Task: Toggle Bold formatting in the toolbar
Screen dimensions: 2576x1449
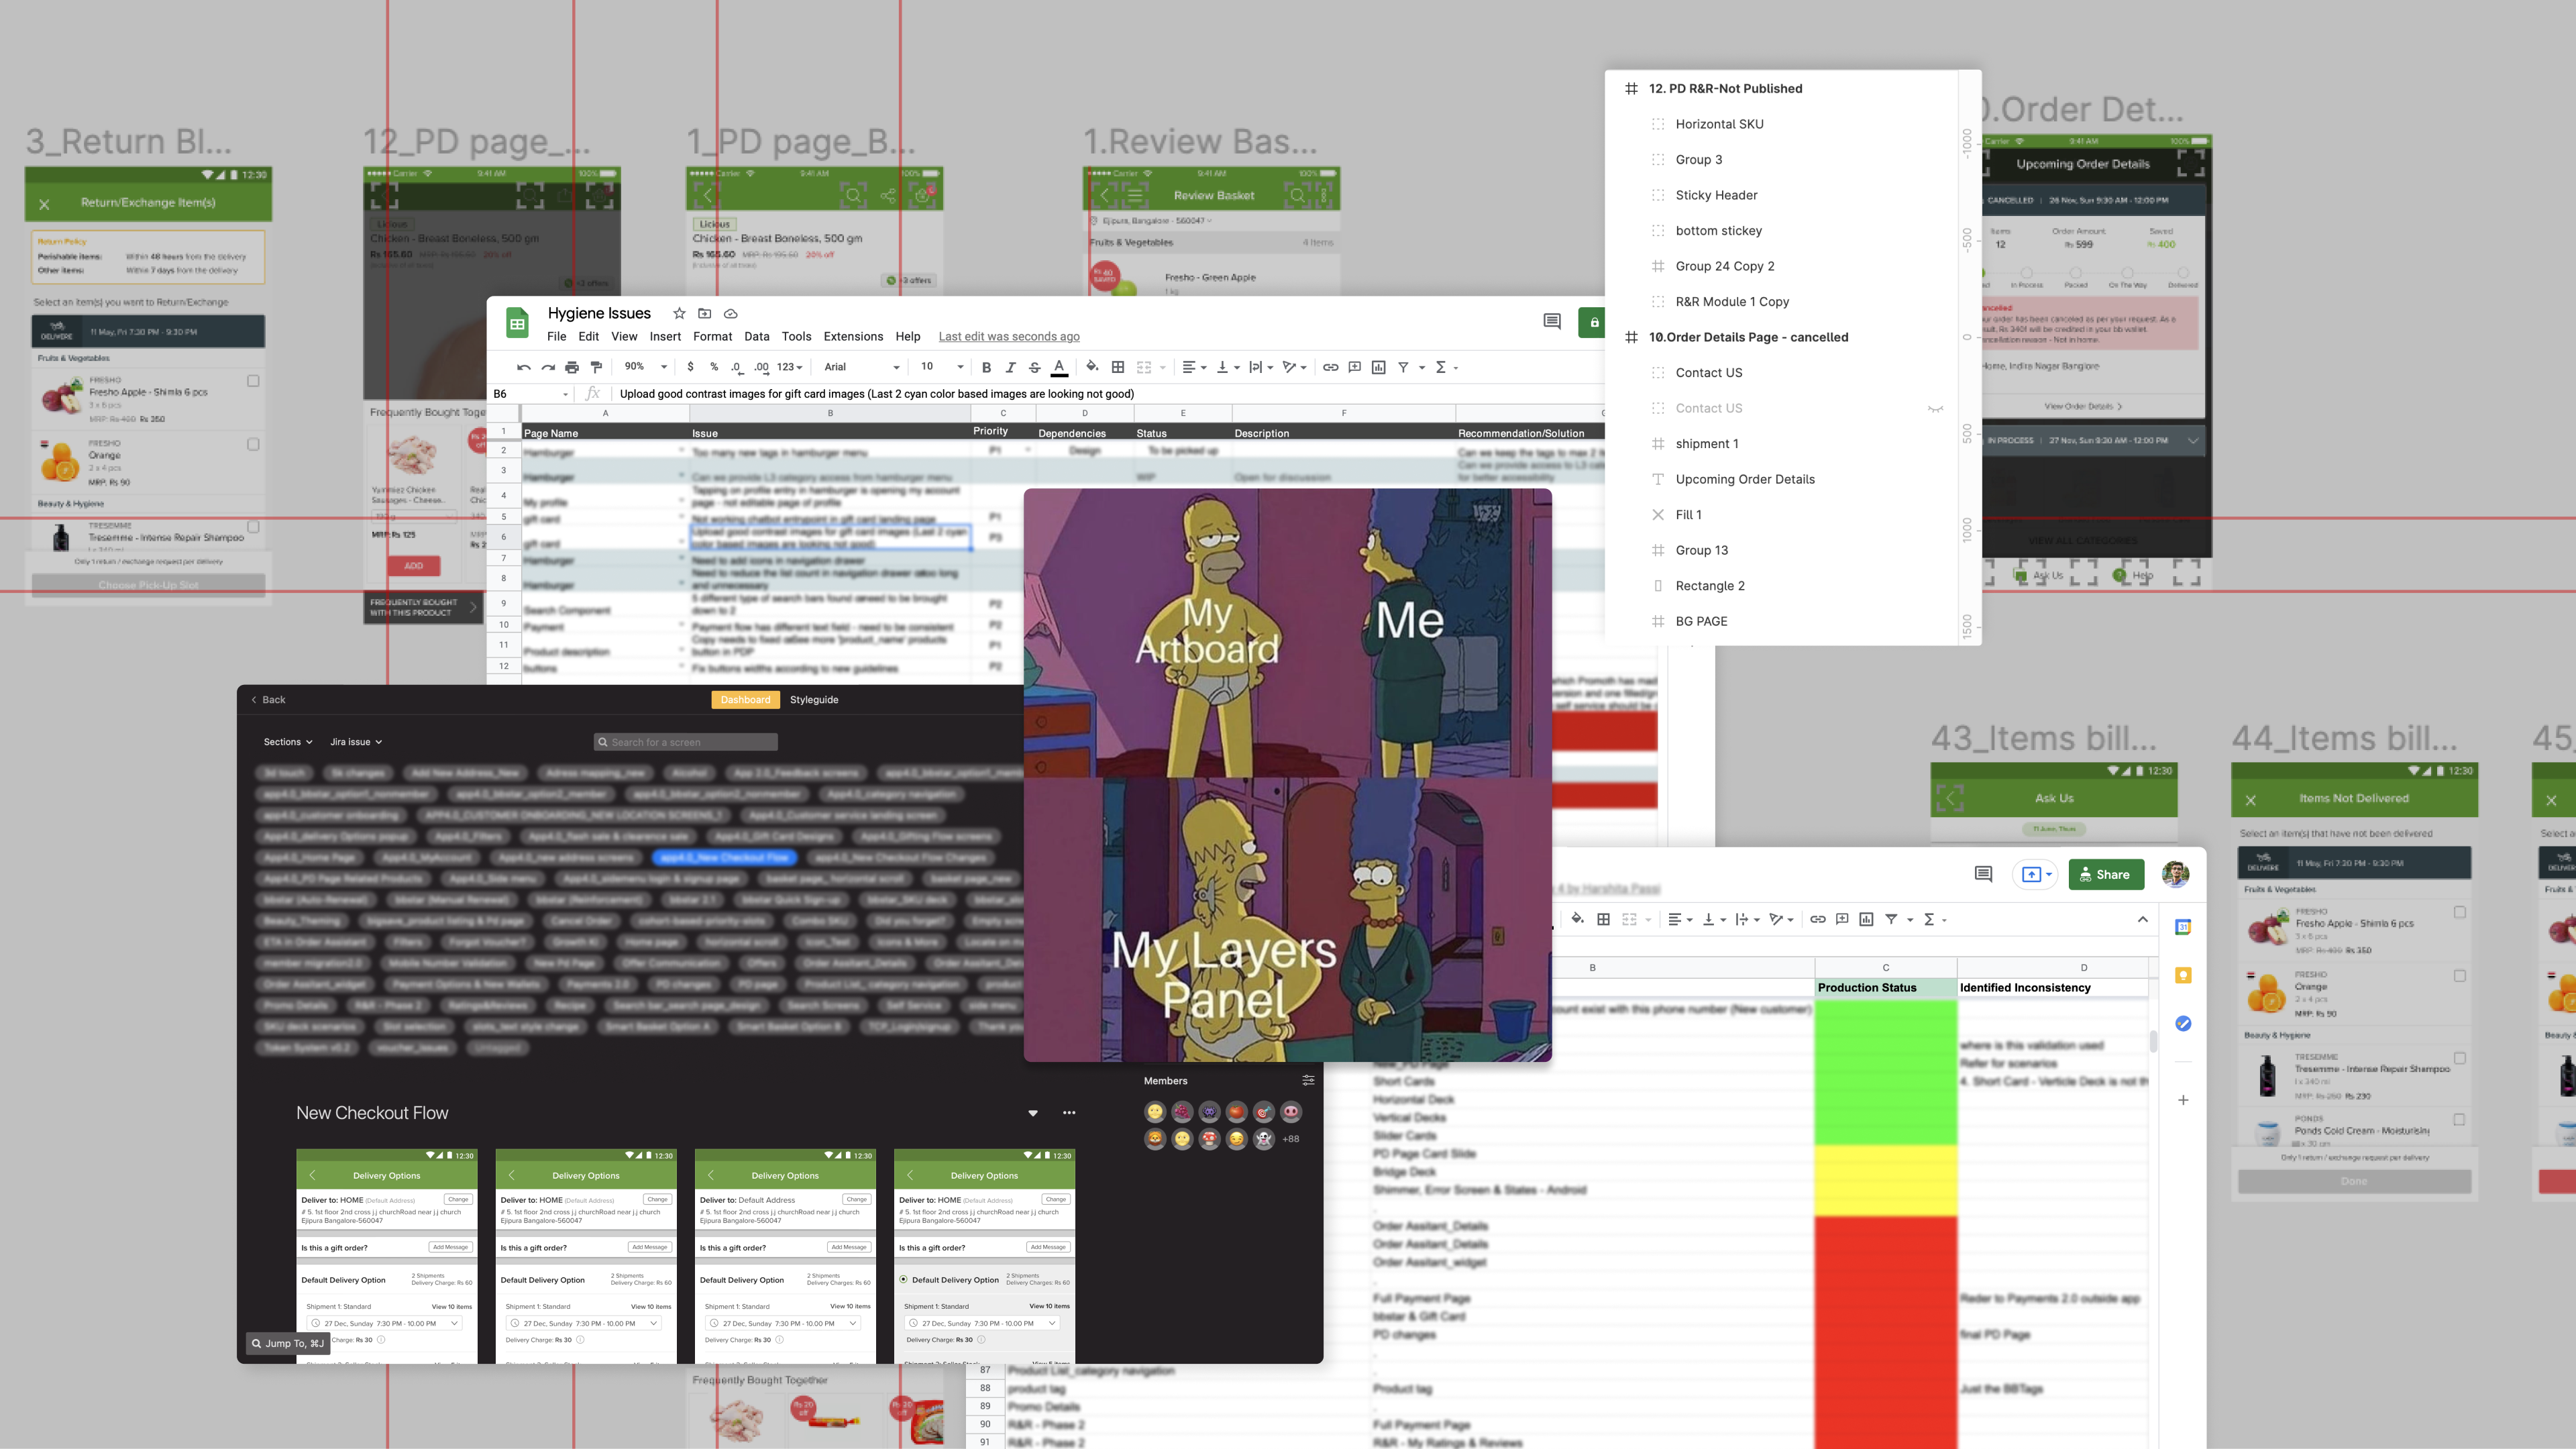Action: pos(986,367)
